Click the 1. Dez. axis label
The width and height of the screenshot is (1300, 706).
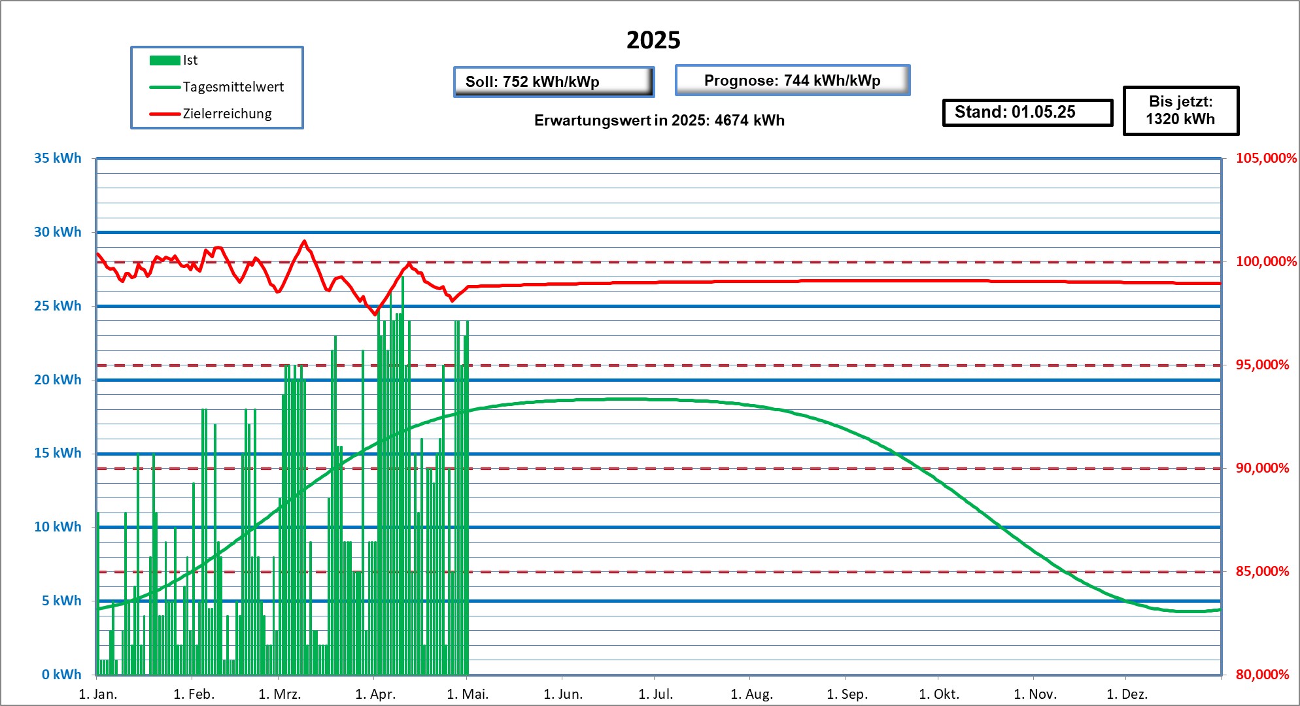1127,694
